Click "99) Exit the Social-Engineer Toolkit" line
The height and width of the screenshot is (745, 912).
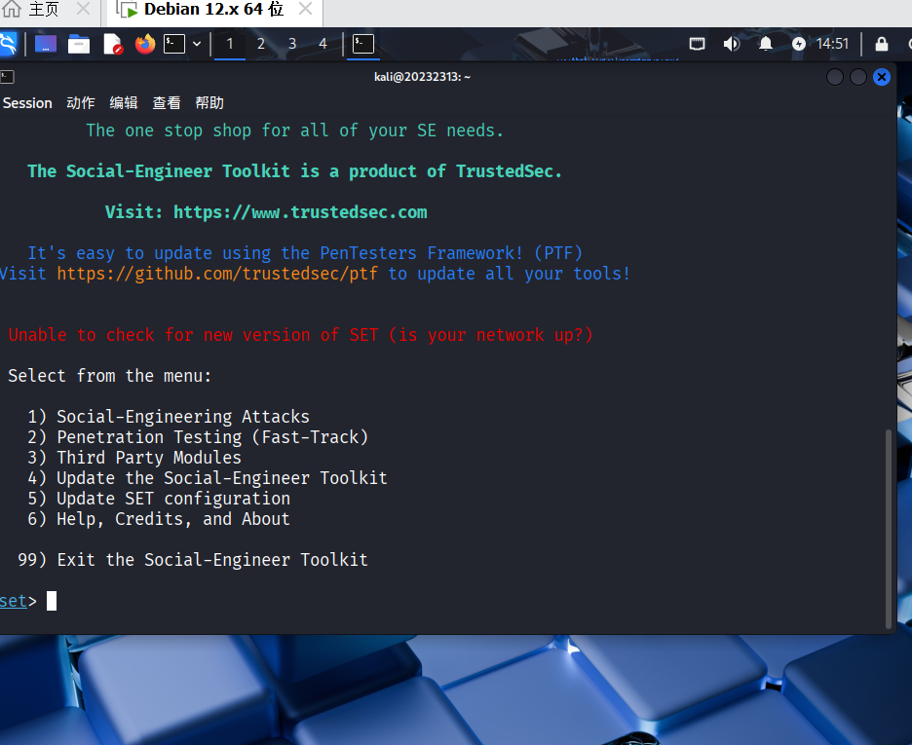click(193, 560)
